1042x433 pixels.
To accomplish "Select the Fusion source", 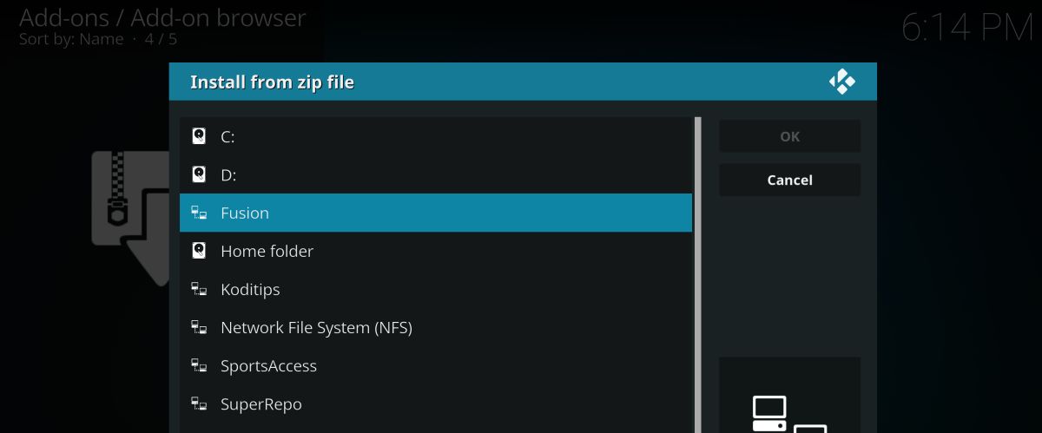I will pyautogui.click(x=436, y=213).
